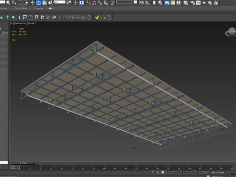Click Select by Name icon
Viewport: 236px width, 177px height.
coord(14,2)
